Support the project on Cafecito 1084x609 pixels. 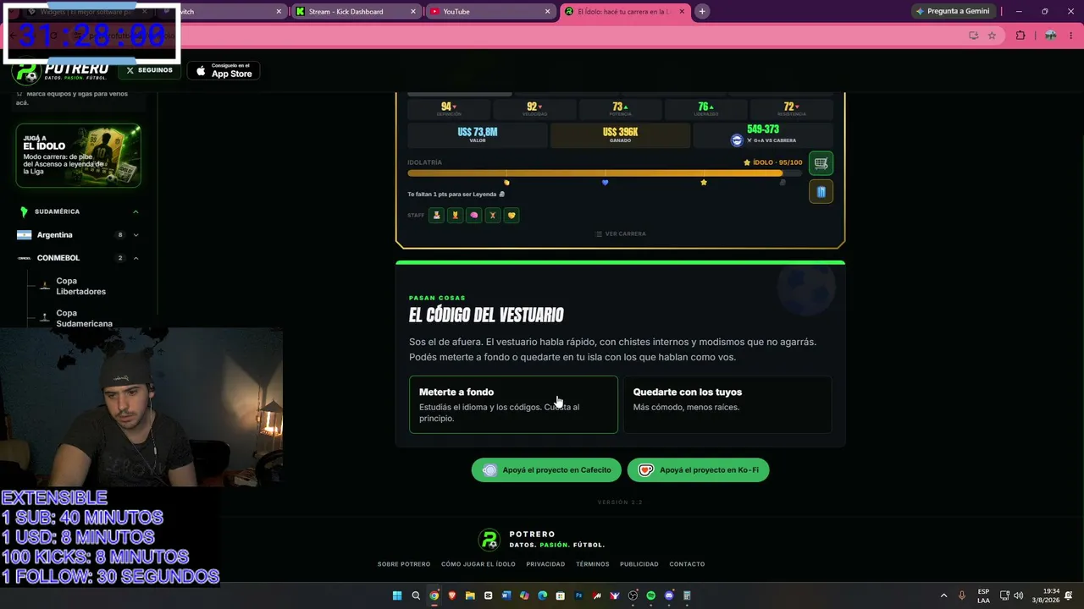[x=546, y=469]
